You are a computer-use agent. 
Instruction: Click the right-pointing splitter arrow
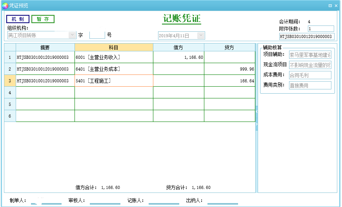256,124
